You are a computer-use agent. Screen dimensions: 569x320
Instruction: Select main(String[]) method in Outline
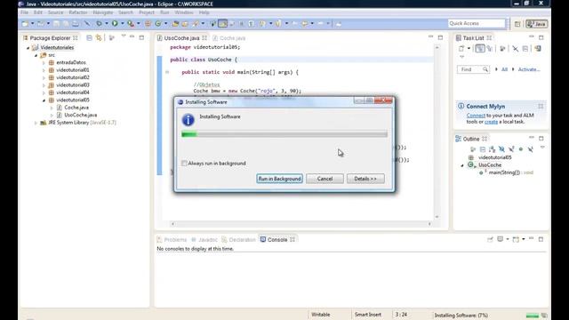tap(504, 172)
